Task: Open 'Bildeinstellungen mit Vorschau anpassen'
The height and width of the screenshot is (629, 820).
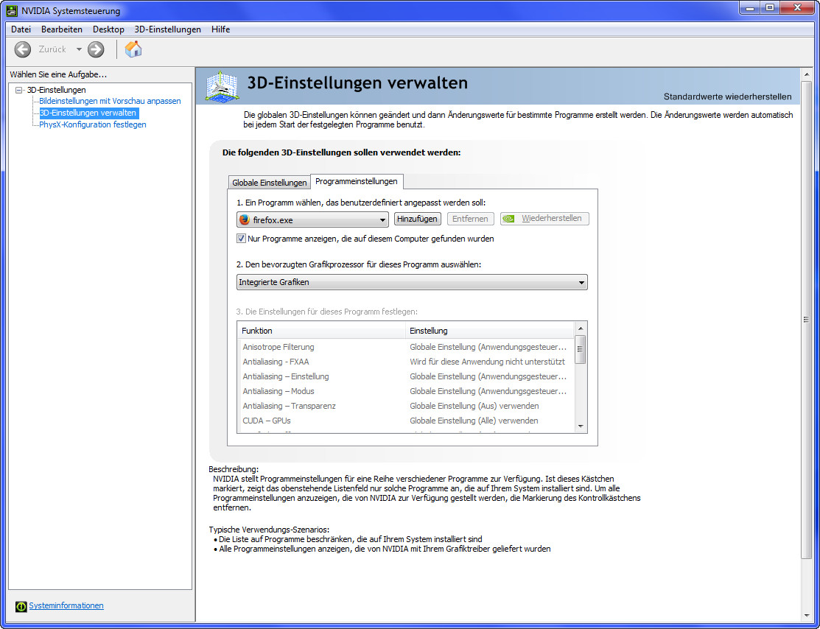Action: point(111,101)
